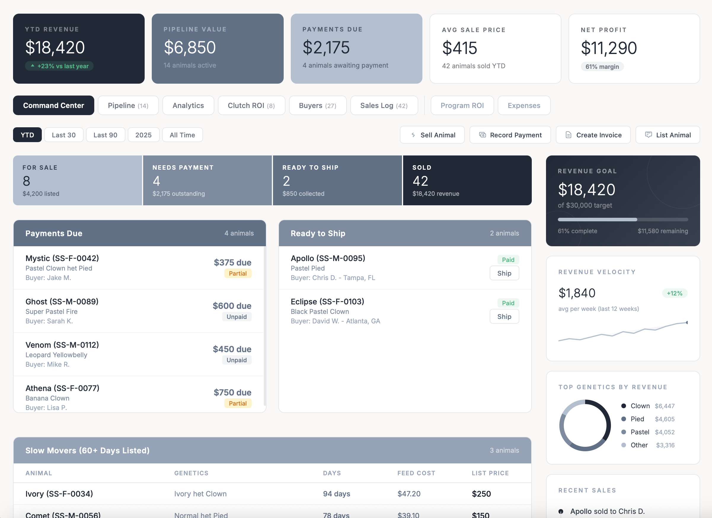Open the Needs Payment status tile

[x=207, y=180]
